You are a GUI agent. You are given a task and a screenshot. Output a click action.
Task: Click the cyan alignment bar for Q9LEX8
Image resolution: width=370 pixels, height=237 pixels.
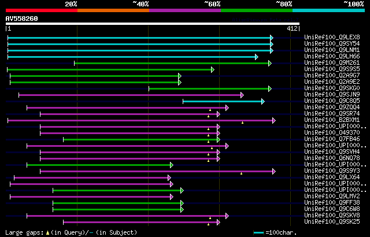tap(140, 38)
